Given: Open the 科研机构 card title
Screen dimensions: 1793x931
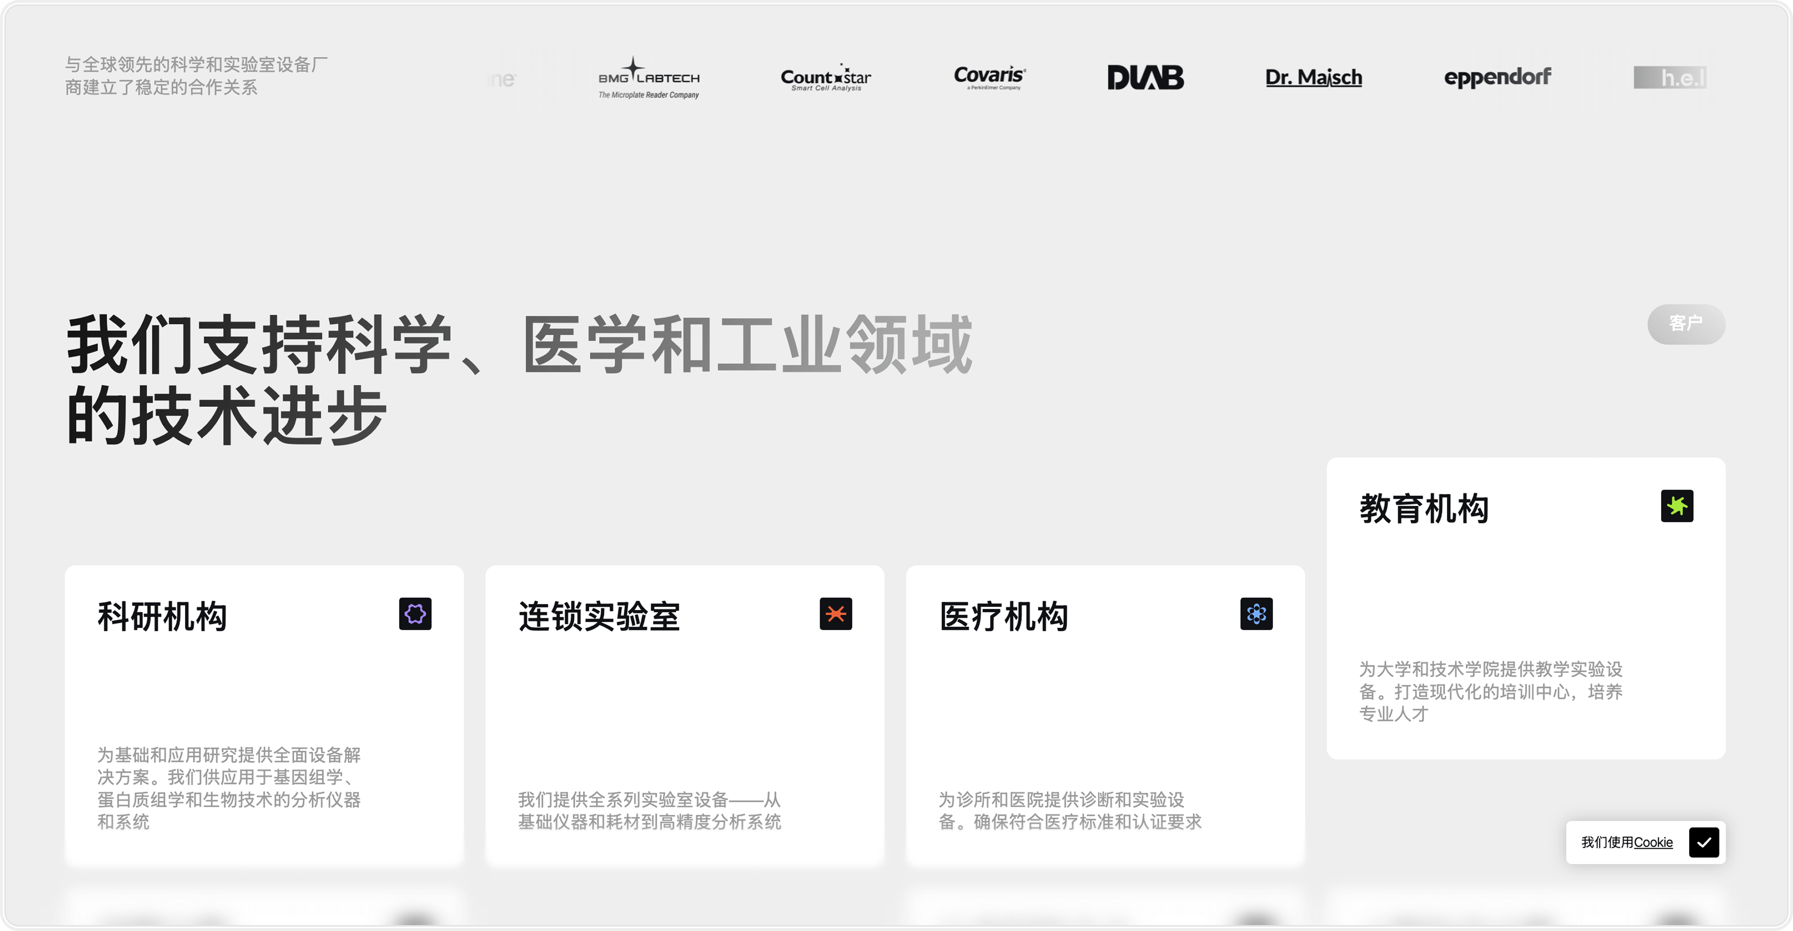Looking at the screenshot, I should [x=162, y=616].
